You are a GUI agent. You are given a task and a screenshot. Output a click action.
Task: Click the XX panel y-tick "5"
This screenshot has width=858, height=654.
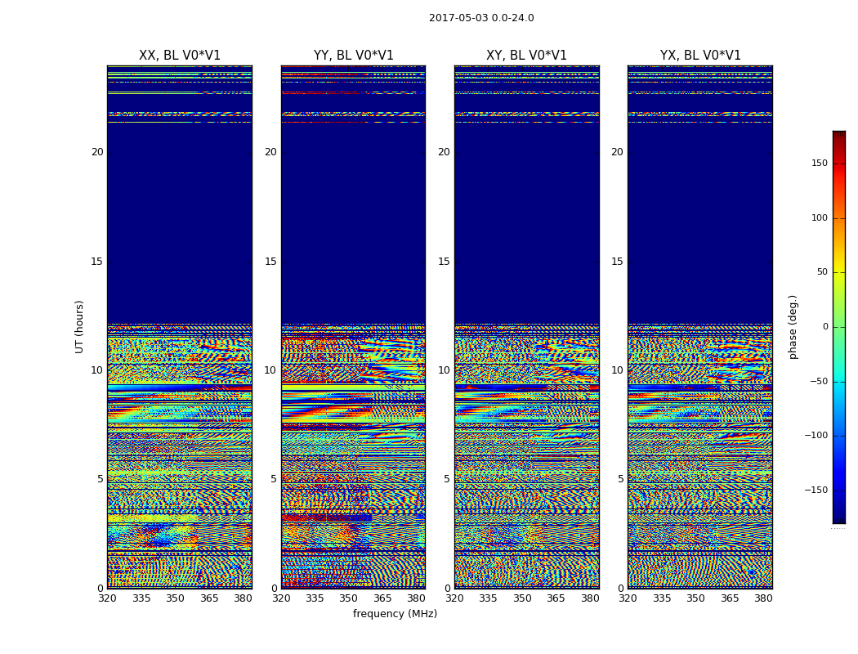101,479
